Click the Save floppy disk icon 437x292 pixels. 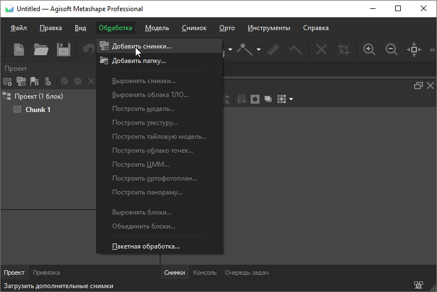[x=63, y=49]
